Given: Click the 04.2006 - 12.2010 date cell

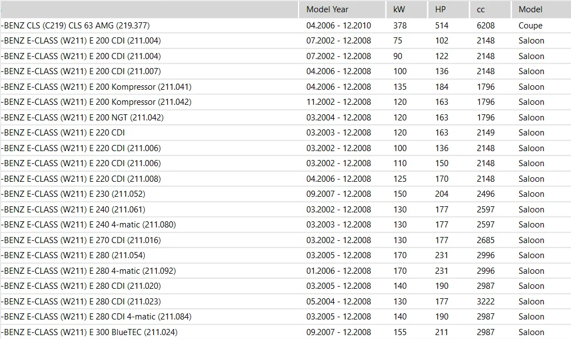Looking at the screenshot, I should tap(339, 26).
